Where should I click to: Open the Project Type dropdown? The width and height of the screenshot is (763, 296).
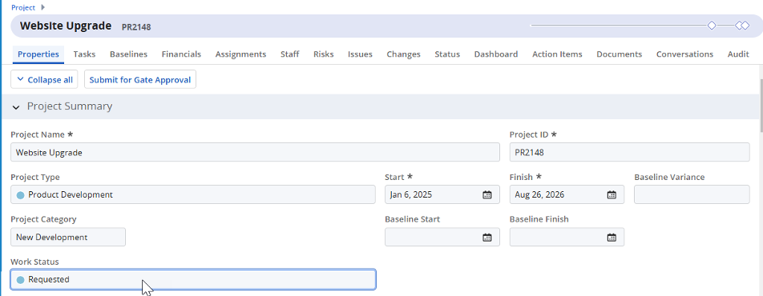(x=192, y=194)
